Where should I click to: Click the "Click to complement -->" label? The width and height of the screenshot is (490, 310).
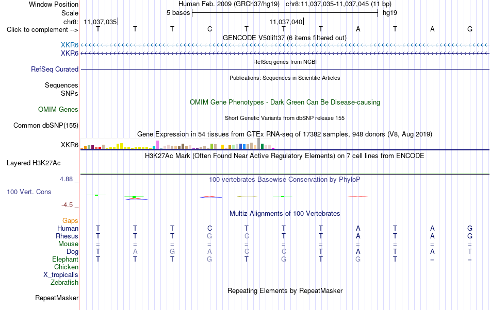click(42, 30)
